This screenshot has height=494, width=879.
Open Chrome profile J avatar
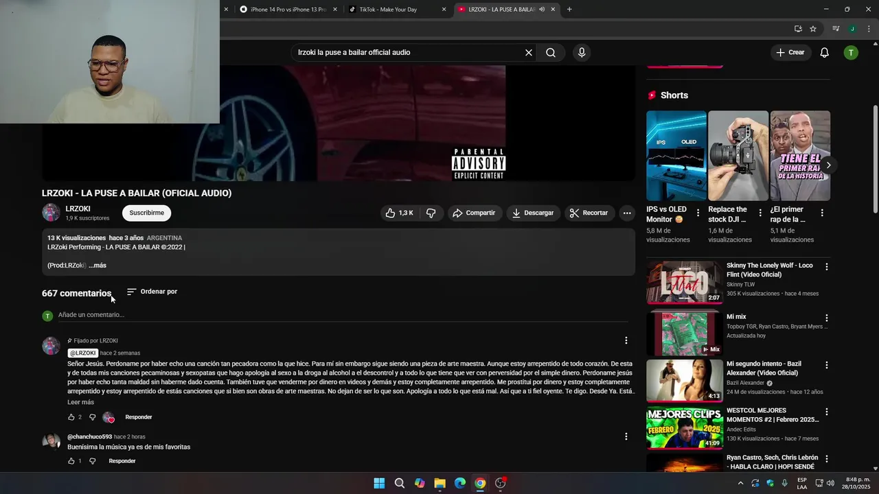pyautogui.click(x=852, y=29)
